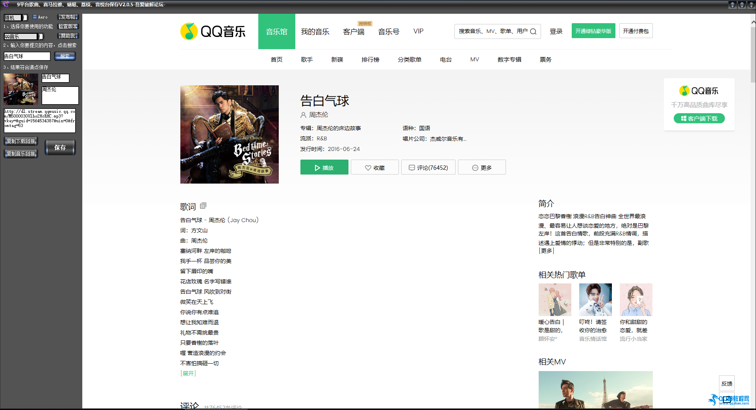Click the green 播放 play button

pyautogui.click(x=324, y=167)
